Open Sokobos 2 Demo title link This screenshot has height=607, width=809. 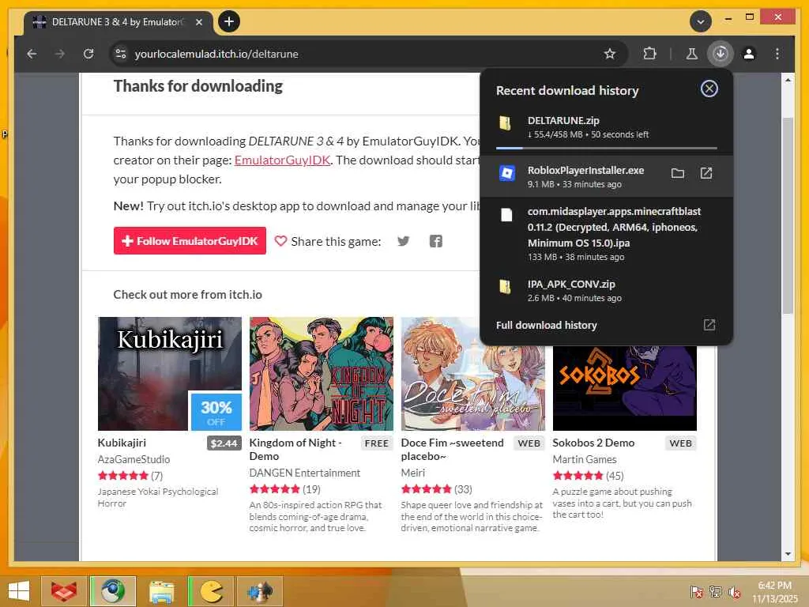pyautogui.click(x=593, y=443)
